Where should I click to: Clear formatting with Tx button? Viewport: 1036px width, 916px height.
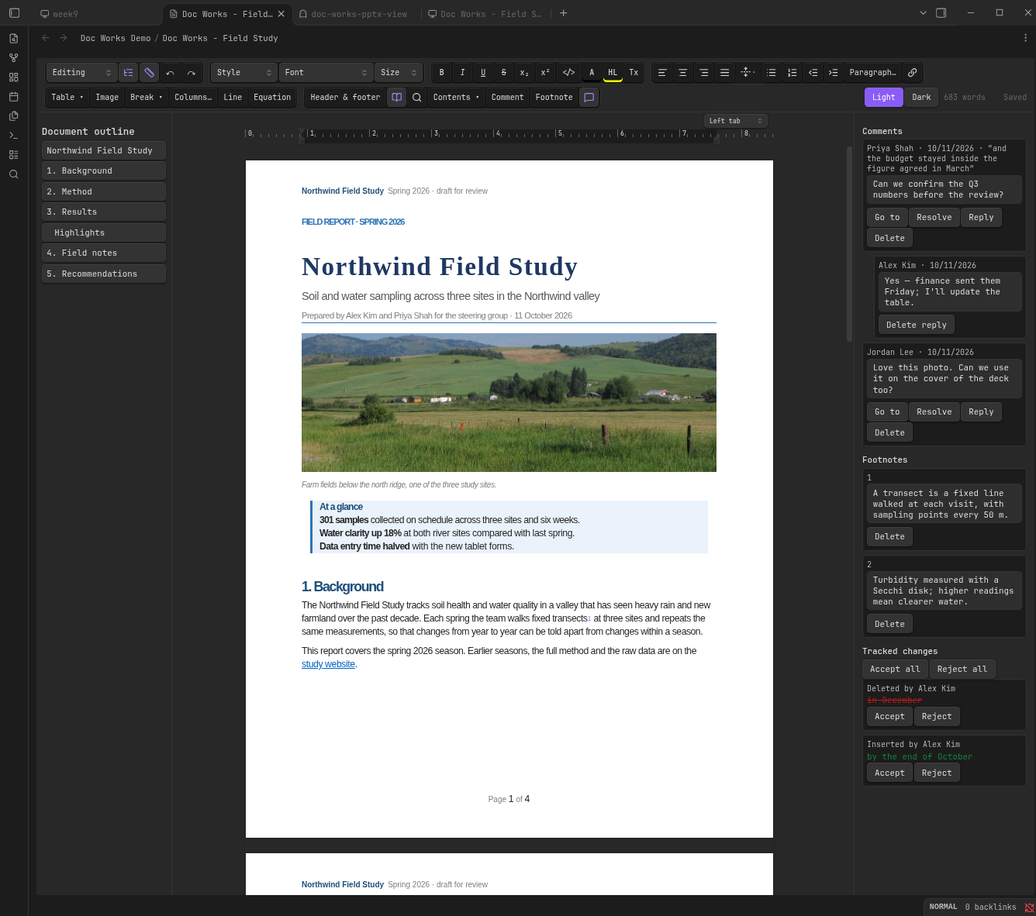tap(634, 73)
